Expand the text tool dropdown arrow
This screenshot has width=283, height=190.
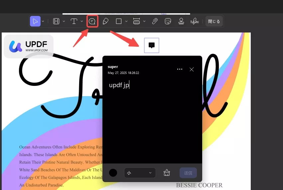[82, 21]
